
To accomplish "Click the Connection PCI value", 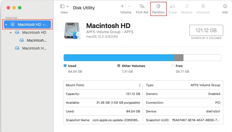I will [218, 103].
